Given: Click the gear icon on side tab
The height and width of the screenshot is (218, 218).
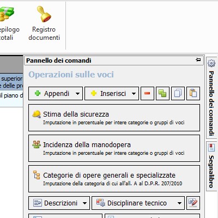Looking at the screenshot, I should pos(211,63).
